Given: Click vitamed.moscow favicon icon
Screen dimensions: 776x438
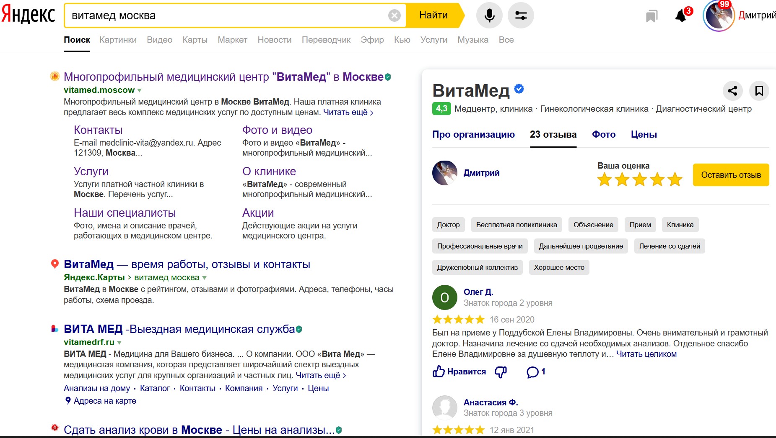Looking at the screenshot, I should pos(55,76).
